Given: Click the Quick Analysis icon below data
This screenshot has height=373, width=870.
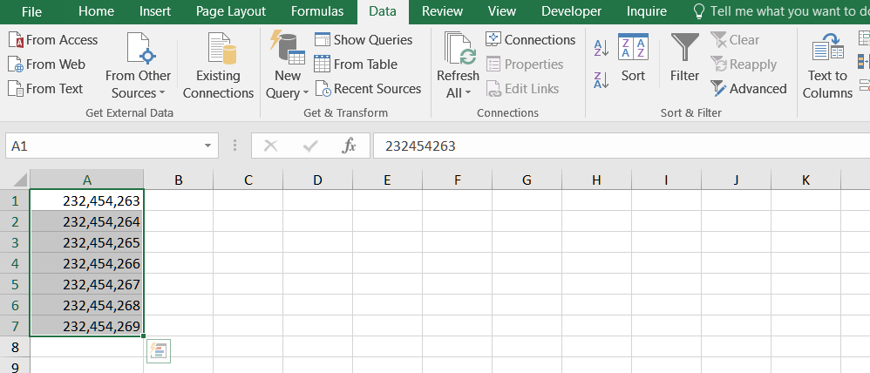Looking at the screenshot, I should (159, 351).
